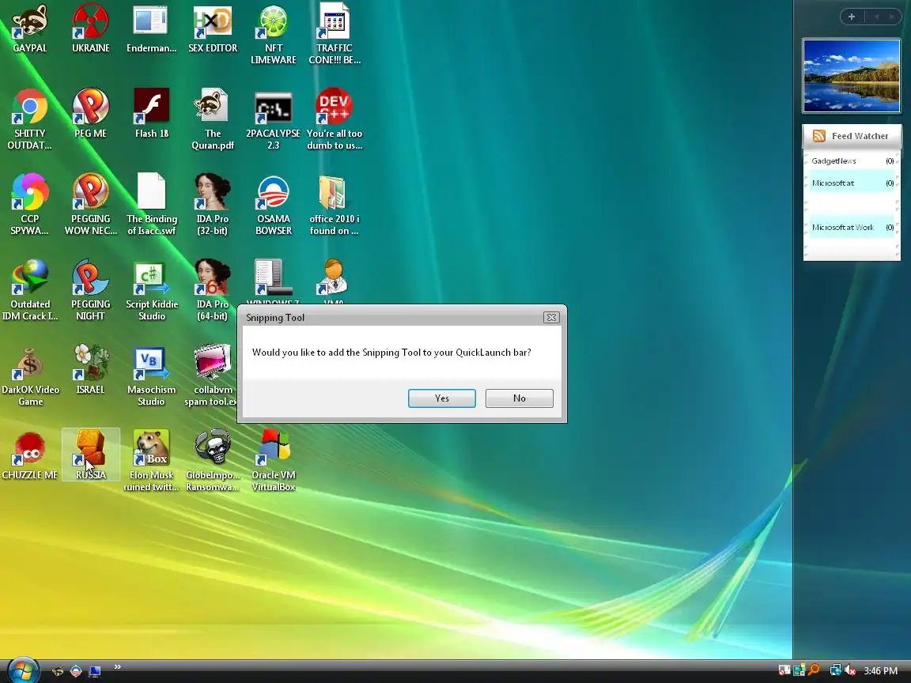Screen dimensions: 911x683
Task: Select The Binding of Isacc.swf file
Action: coord(151,205)
